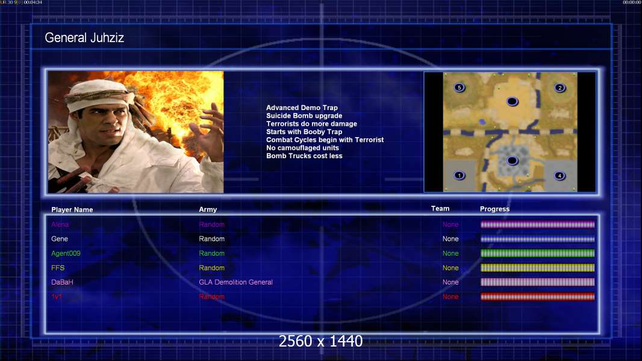Click start position marker 4 on minimap
The width and height of the screenshot is (642, 361).
click(x=559, y=176)
